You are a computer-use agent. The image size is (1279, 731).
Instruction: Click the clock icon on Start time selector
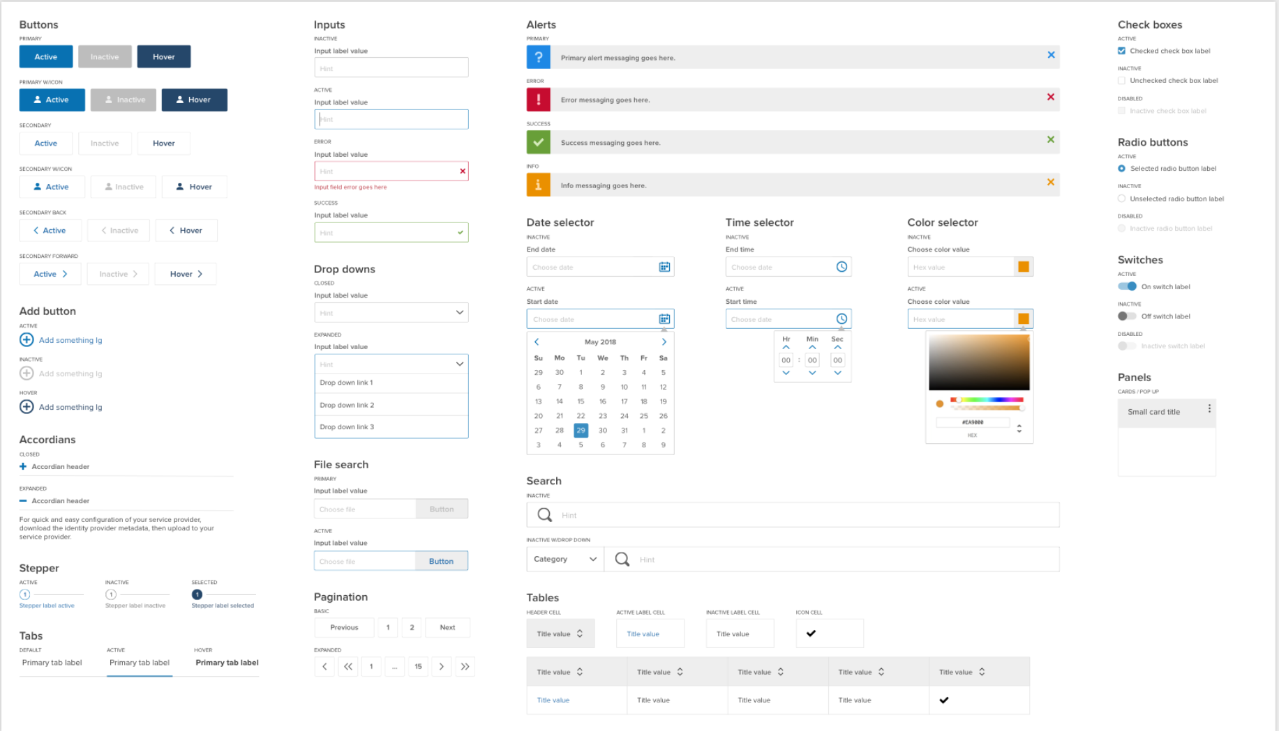click(x=844, y=318)
